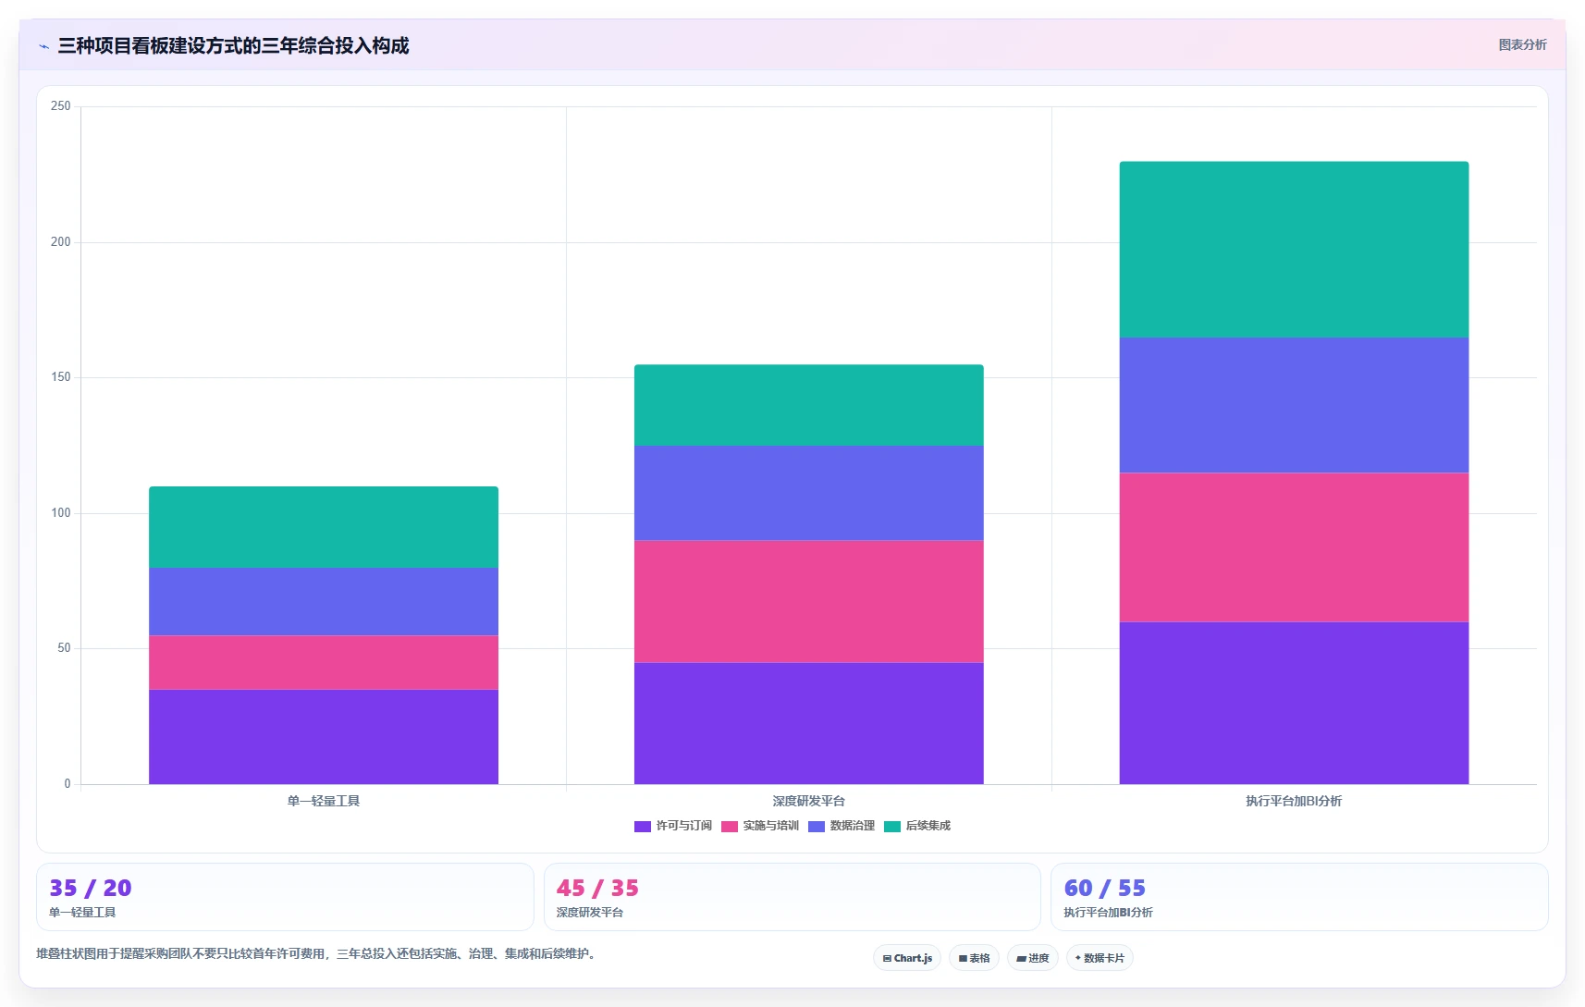Viewport: 1585px width, 1007px height.
Task: Click the pink 实施与培训 segment of 深度研发平台 bar
Action: point(809,601)
